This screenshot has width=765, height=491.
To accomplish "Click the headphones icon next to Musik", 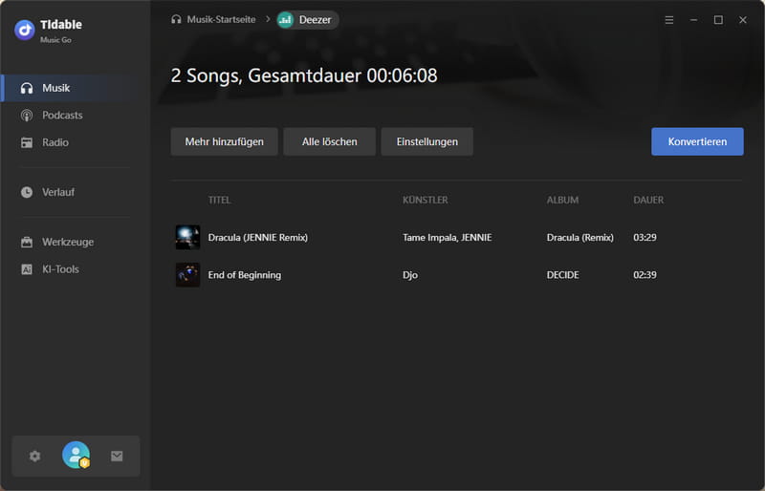I will 27,88.
